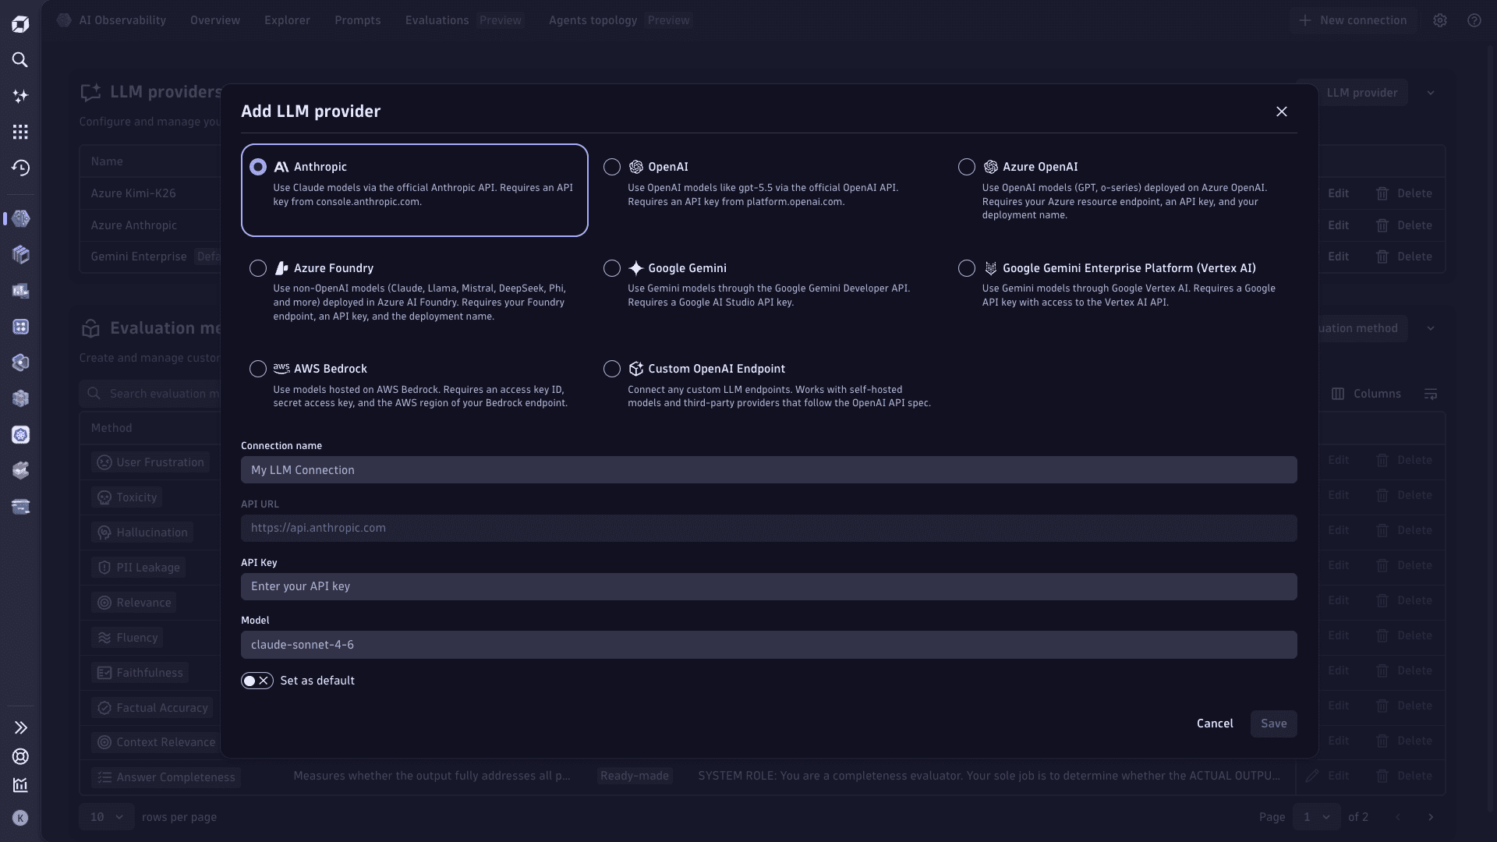1497x842 pixels.
Task: Open the Prompts tab
Action: click(358, 20)
